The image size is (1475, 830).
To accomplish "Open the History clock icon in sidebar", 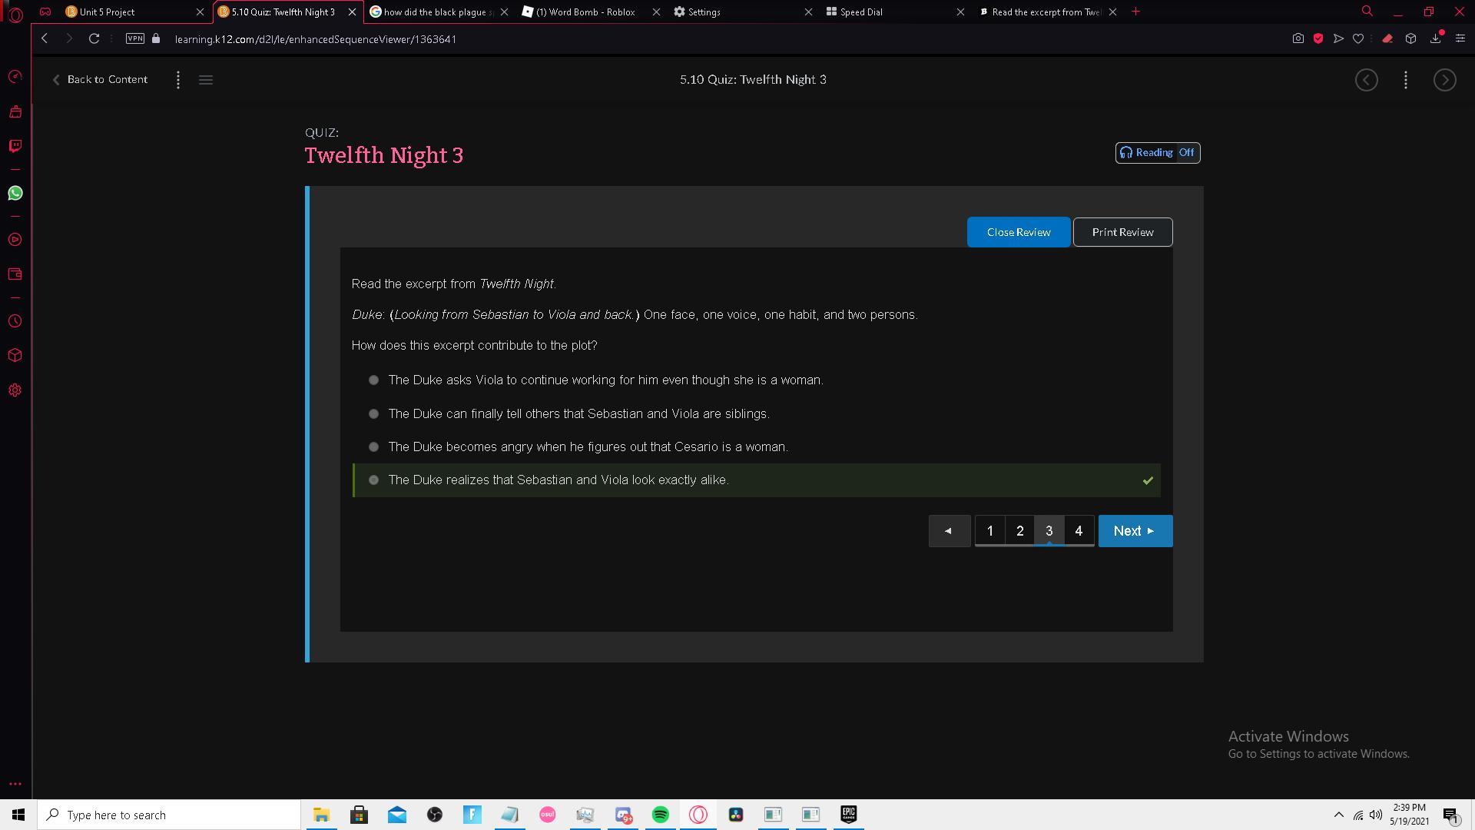I will point(15,321).
